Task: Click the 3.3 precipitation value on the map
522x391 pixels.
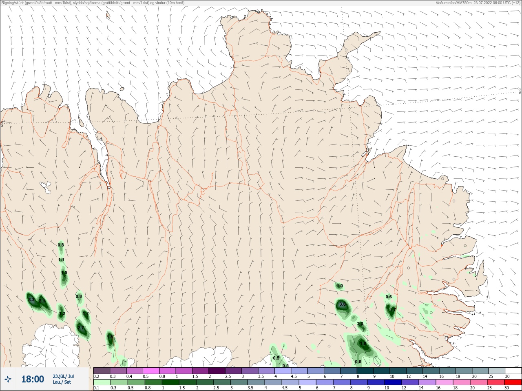Action: pyautogui.click(x=31, y=300)
